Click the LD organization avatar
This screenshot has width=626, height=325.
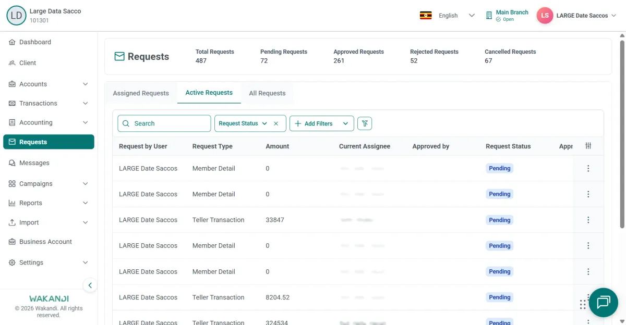coord(16,16)
